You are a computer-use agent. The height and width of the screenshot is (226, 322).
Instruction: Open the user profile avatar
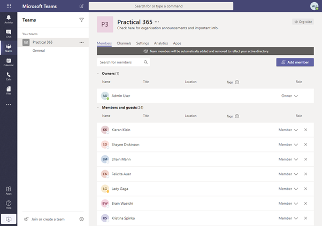tap(314, 6)
